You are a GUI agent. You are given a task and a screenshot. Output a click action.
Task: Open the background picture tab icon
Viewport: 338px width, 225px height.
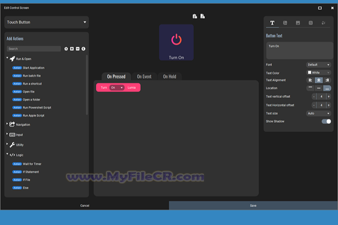coord(298,23)
